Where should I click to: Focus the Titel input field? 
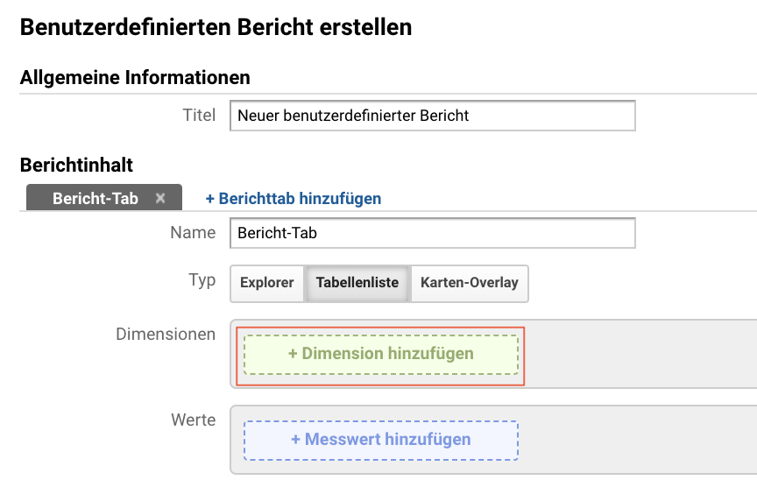click(433, 116)
